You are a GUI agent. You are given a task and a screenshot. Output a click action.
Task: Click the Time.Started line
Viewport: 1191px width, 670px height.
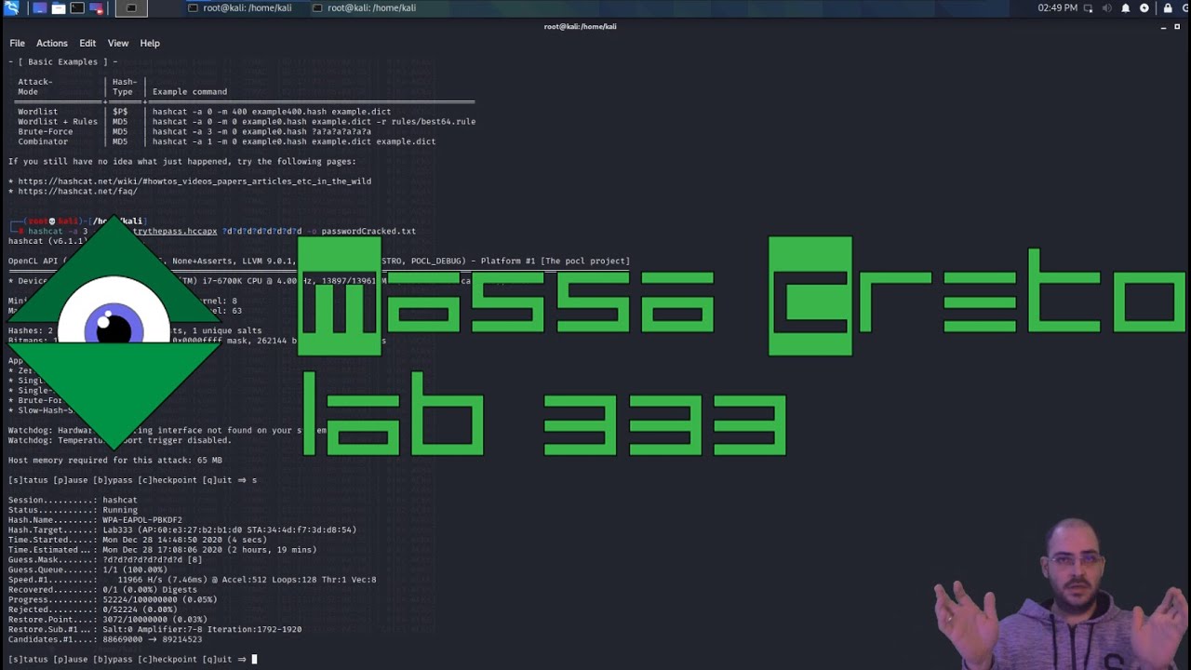coord(140,541)
